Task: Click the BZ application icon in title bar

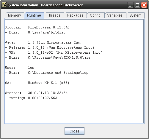Action: [x=4, y=5]
